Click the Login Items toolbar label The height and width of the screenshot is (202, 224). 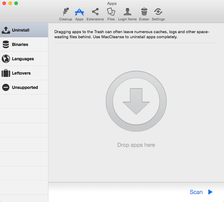(128, 19)
